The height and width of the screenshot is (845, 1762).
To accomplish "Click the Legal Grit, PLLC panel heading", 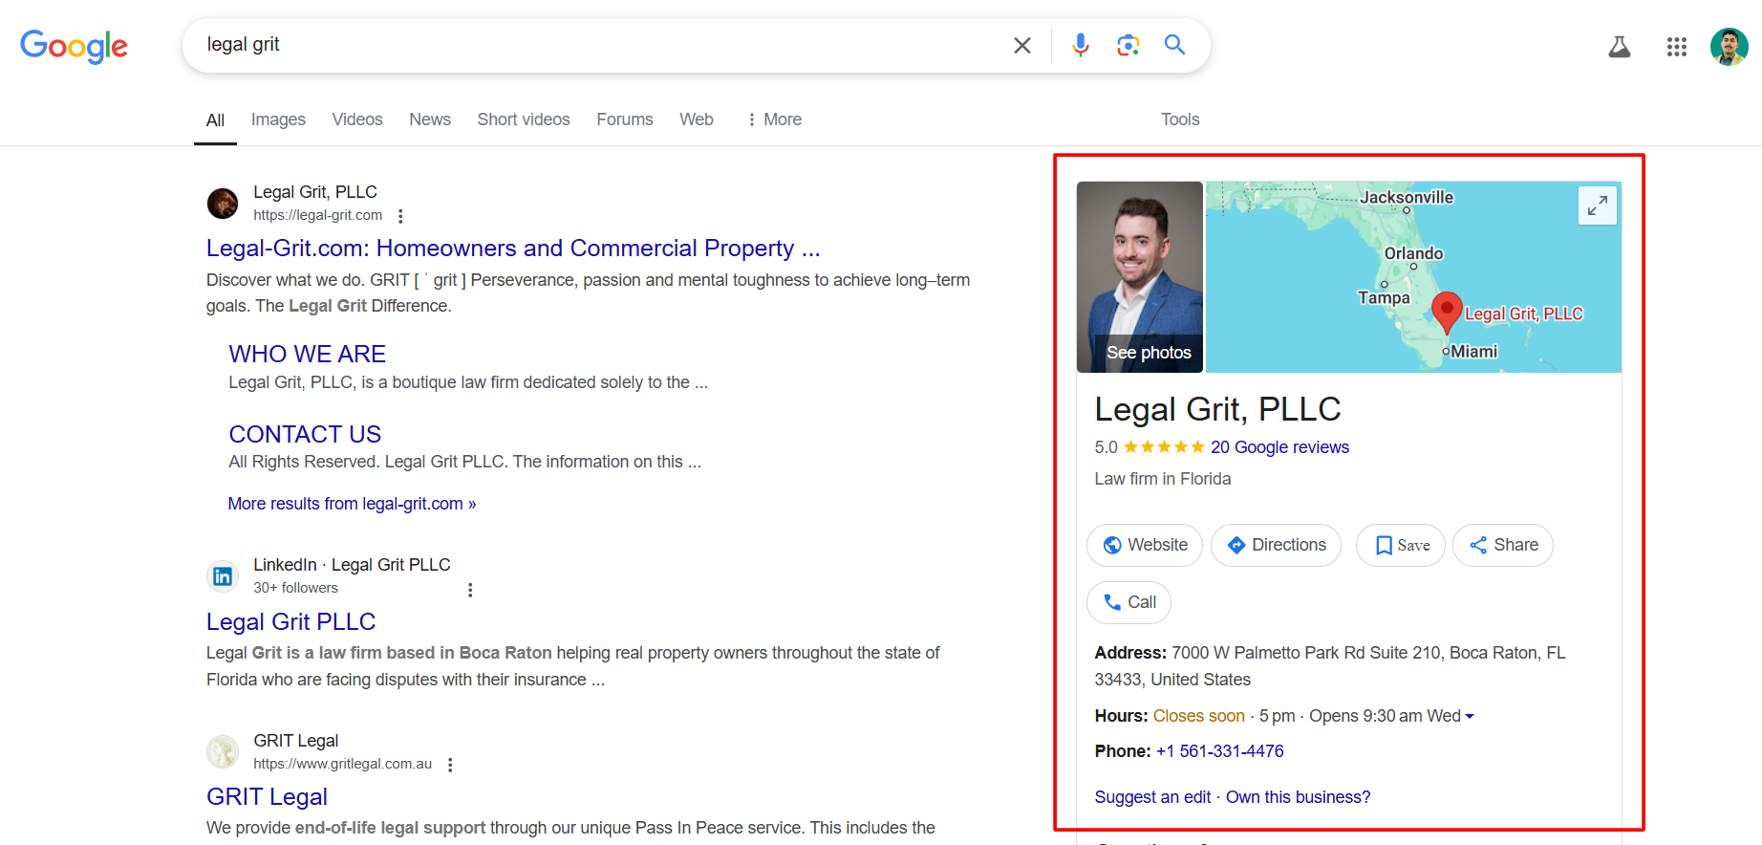I will coord(1217,410).
